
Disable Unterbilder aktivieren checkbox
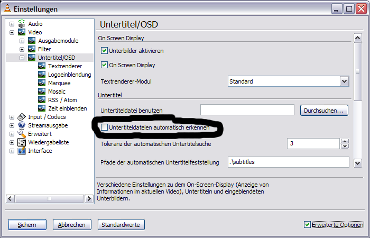tap(104, 51)
